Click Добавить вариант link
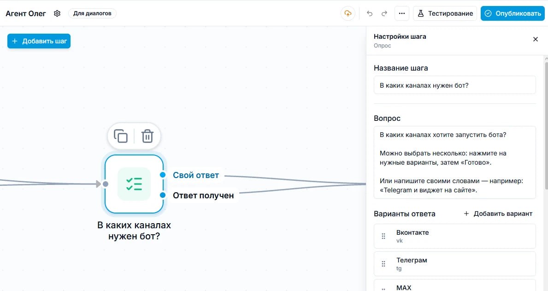Screen dimensions: 548x291 click(x=498, y=214)
